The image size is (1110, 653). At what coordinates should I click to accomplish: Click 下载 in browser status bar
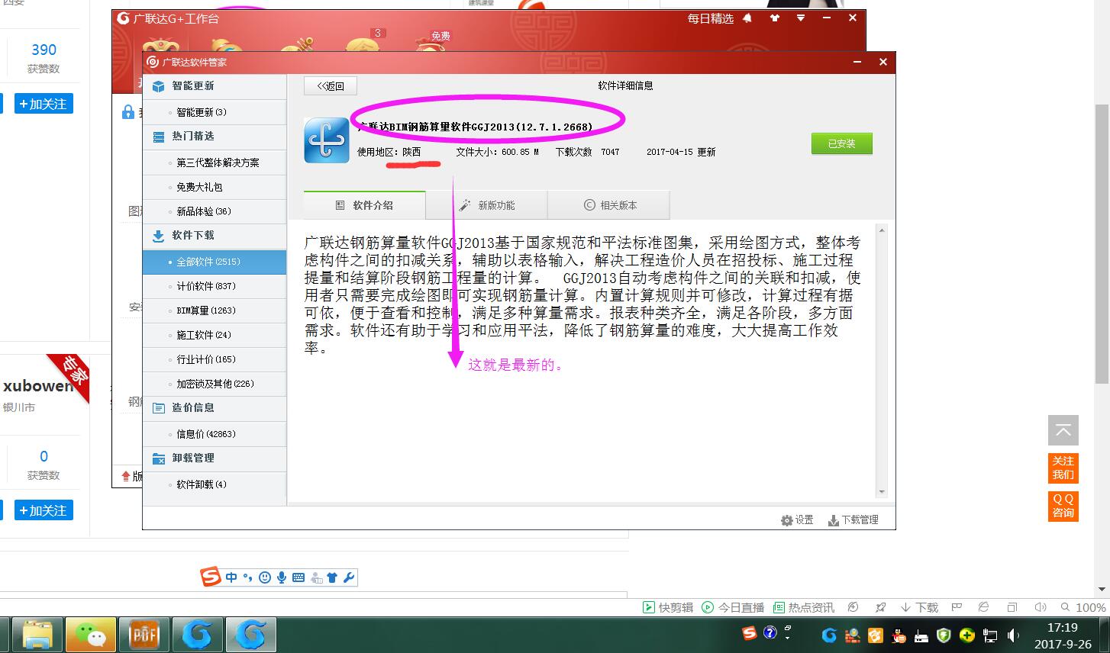(x=919, y=607)
